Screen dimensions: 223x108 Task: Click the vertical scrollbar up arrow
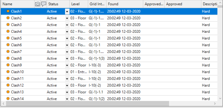220,3
